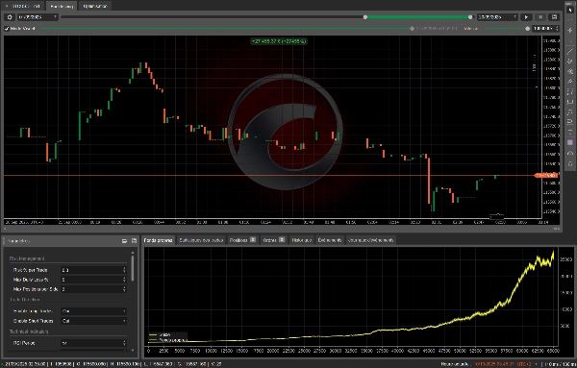Open the Positions tab

(242, 240)
